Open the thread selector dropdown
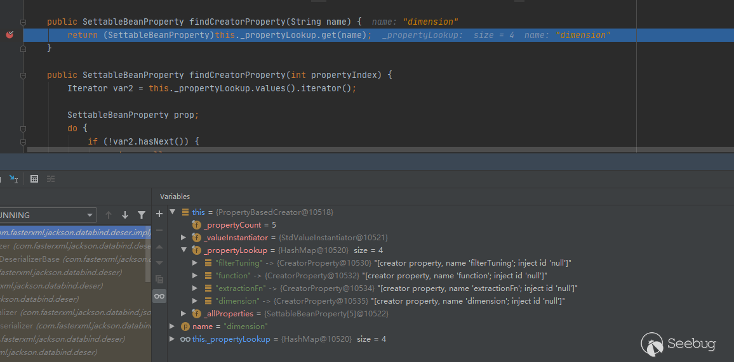 tap(48, 215)
